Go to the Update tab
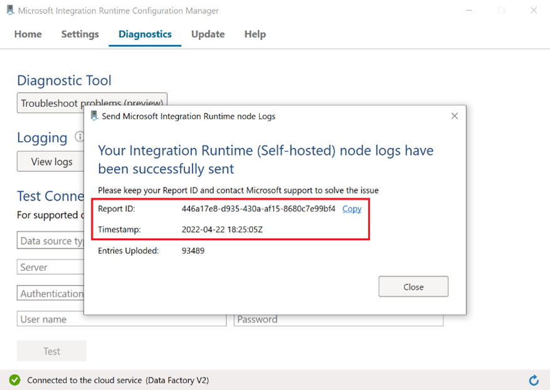Screen dimensions: 550x390 [208, 34]
